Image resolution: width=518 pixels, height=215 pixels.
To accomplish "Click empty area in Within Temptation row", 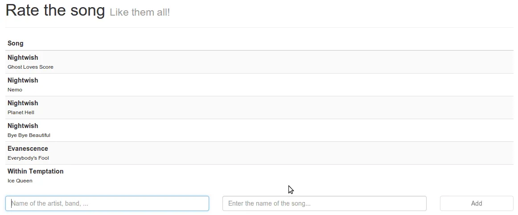I will [x=267, y=176].
